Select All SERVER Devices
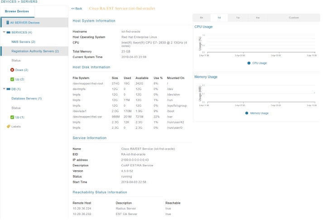This screenshot has width=326, height=220. coord(34,23)
